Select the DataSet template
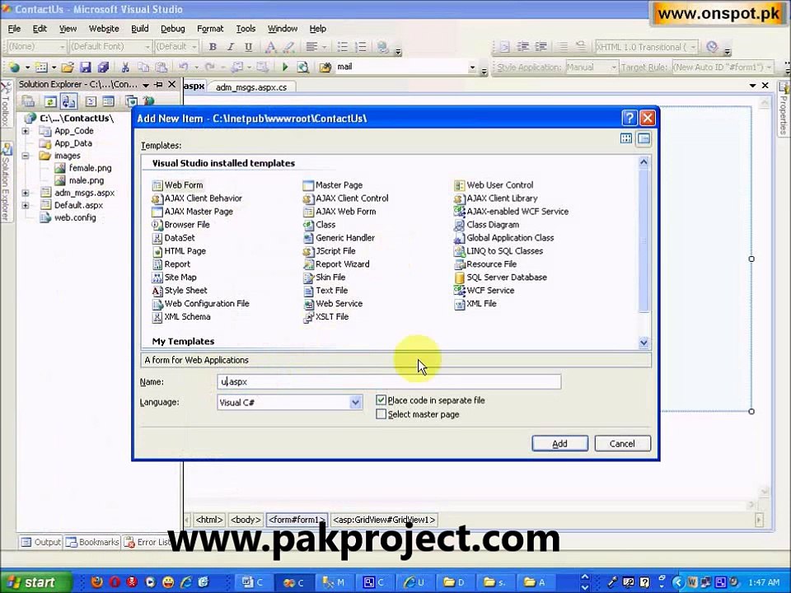791x593 pixels. pyautogui.click(x=173, y=237)
